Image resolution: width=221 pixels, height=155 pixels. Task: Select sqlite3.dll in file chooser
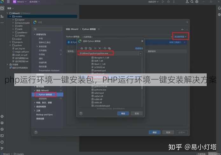click(97, 96)
